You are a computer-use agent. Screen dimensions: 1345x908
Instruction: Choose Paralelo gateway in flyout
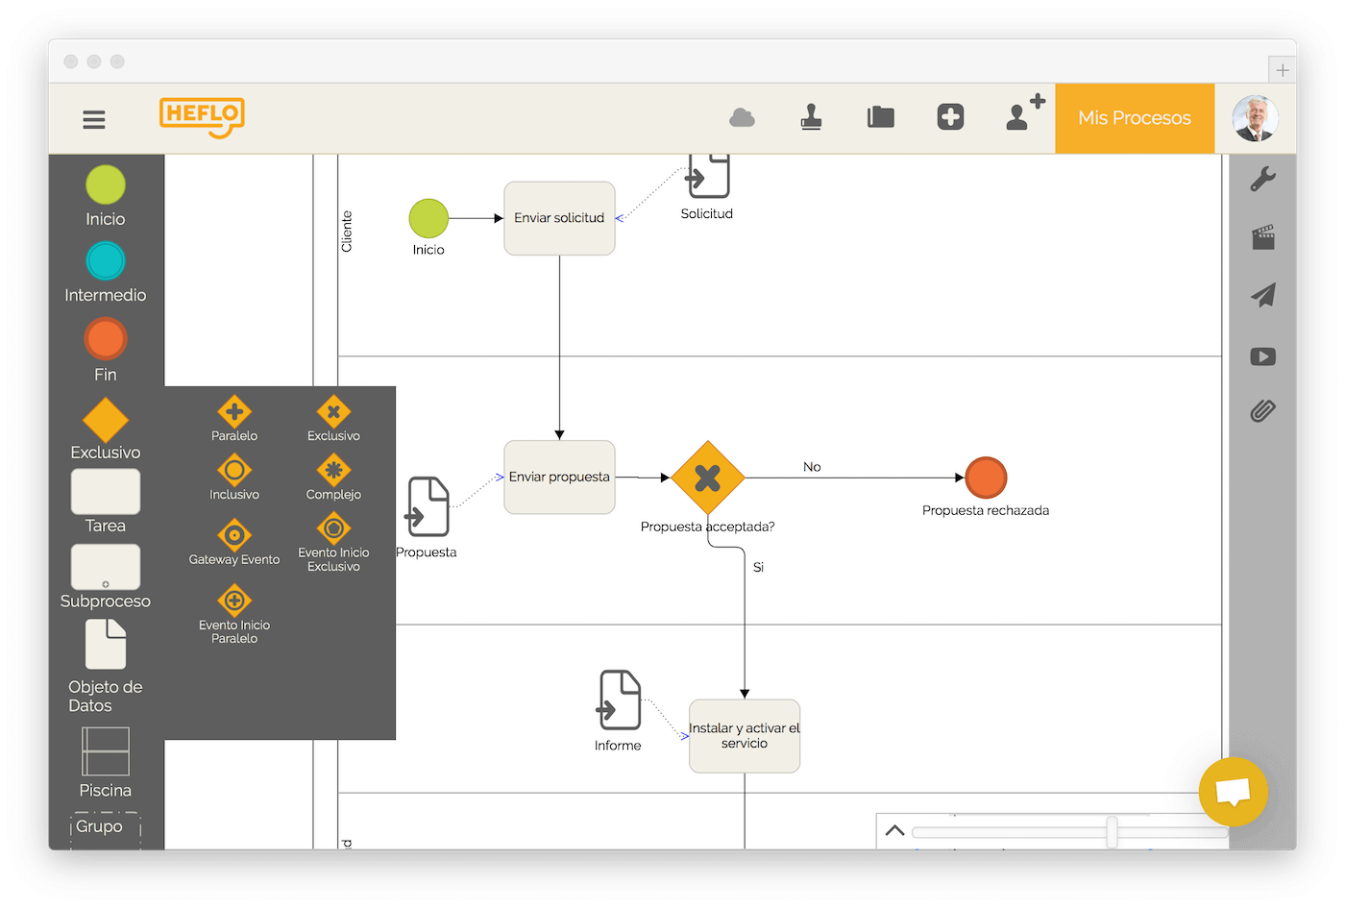[x=234, y=412]
